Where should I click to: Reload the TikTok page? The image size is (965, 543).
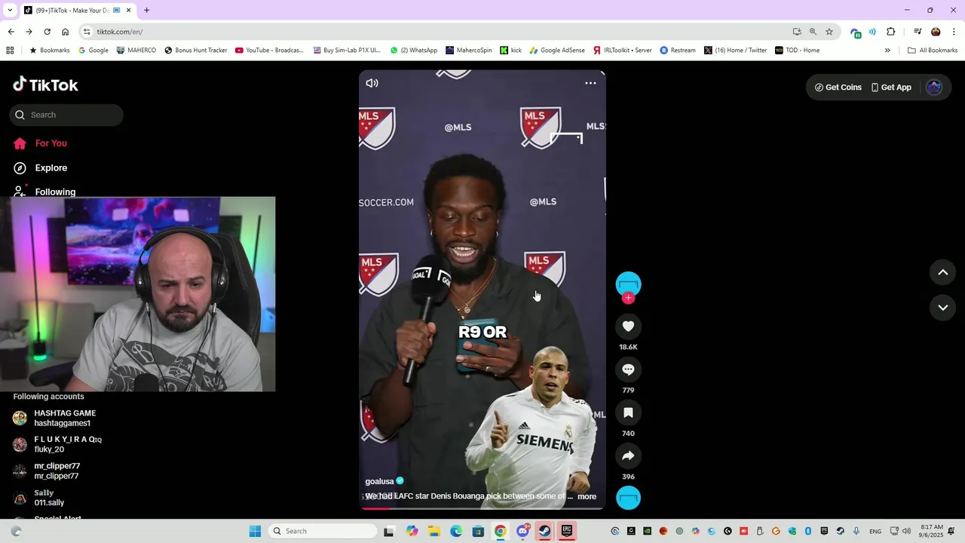(47, 32)
